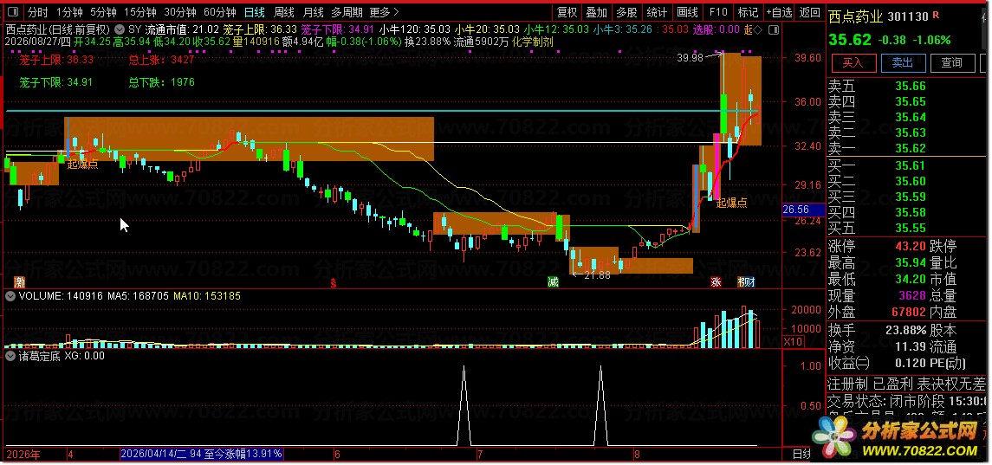Click the 激 marker icon on chart
Screen dimensions: 992x465
20,282
